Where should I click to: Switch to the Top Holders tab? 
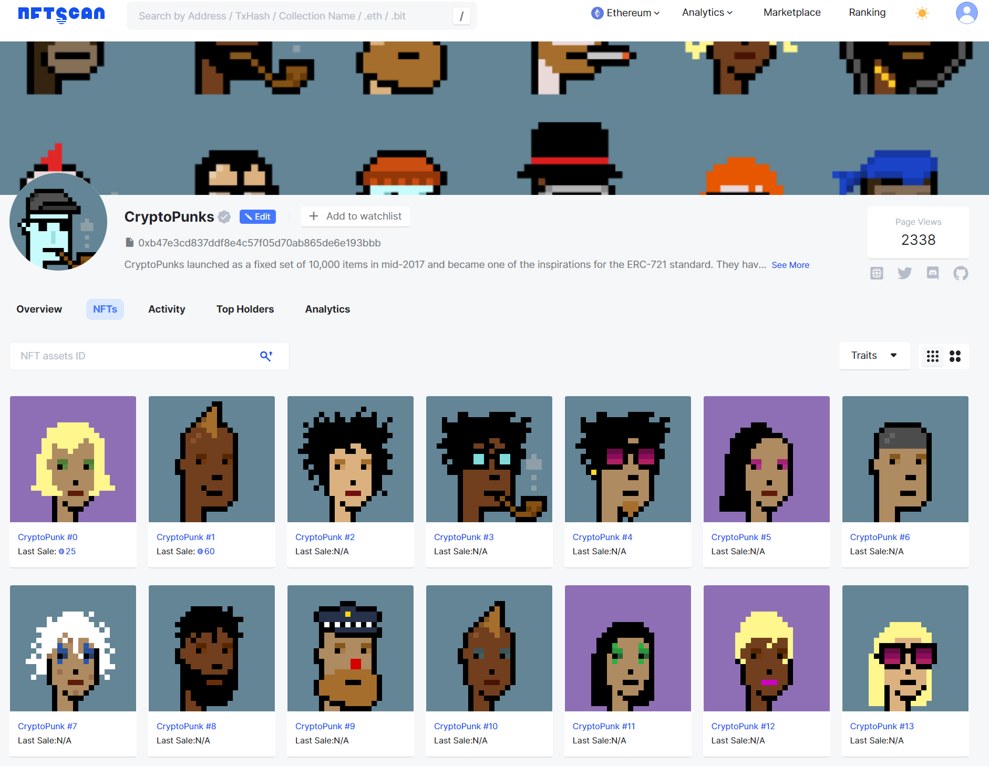245,309
